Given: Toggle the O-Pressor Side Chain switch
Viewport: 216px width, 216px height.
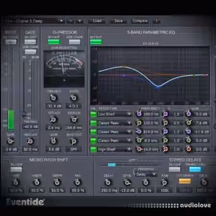Looking at the screenshot, I should tap(74, 42).
